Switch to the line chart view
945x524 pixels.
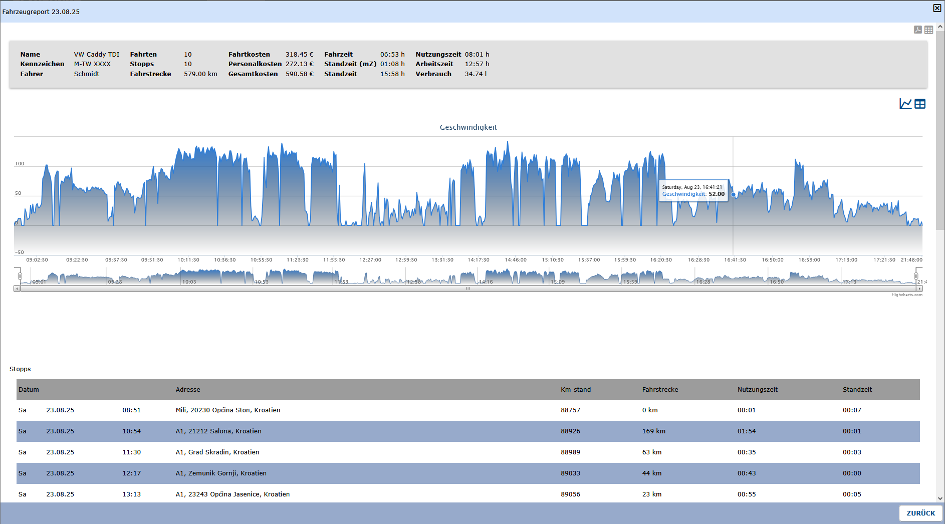(905, 104)
